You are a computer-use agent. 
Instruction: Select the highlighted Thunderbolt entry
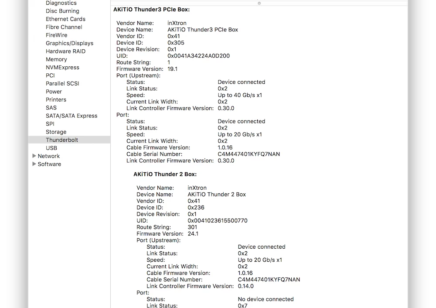[69, 140]
